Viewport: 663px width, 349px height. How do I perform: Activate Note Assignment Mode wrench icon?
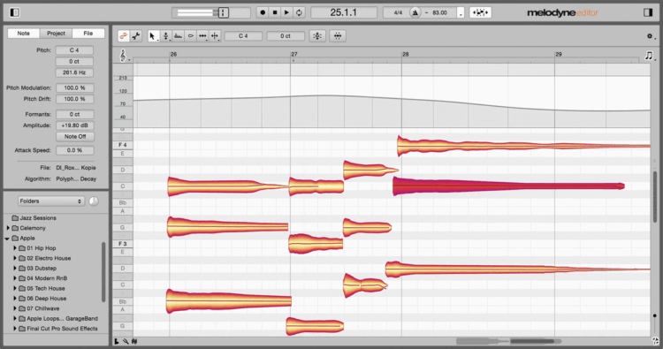(136, 36)
